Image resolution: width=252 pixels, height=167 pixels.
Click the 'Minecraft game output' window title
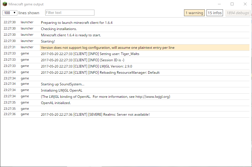[x=26, y=4]
